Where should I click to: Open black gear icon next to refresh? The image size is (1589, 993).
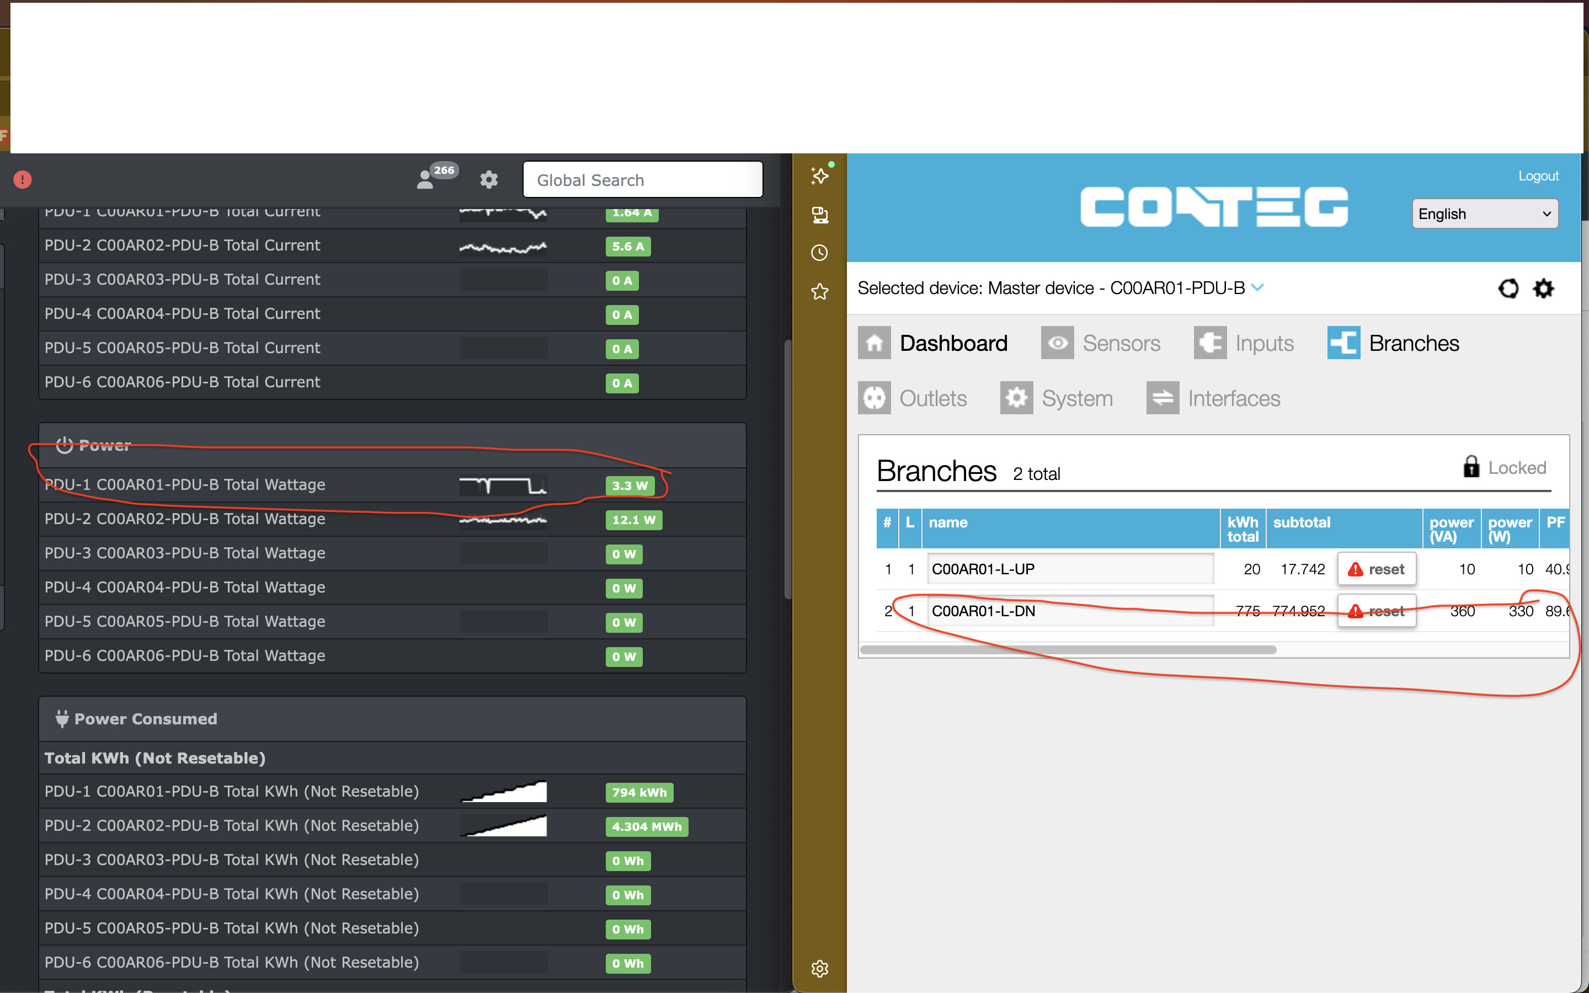pos(1543,289)
